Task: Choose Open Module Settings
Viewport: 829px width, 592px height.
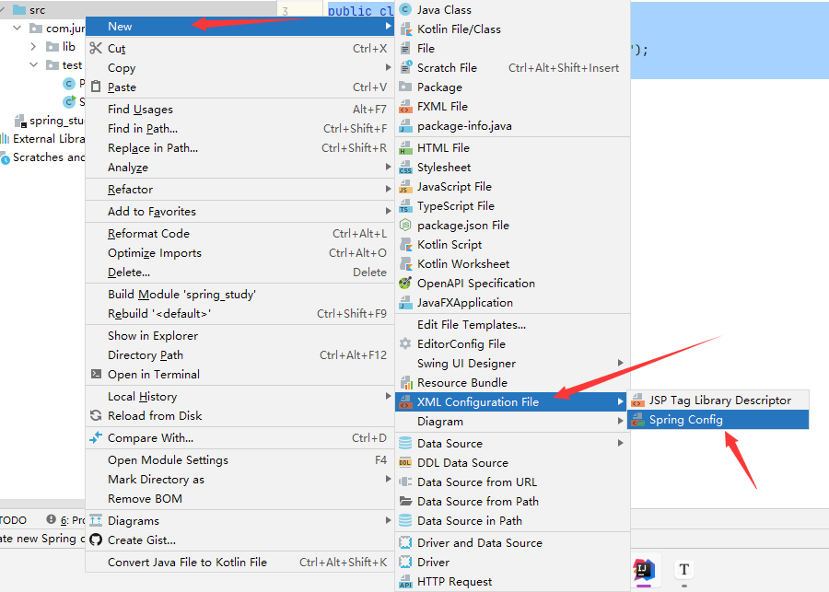Action: point(239,459)
